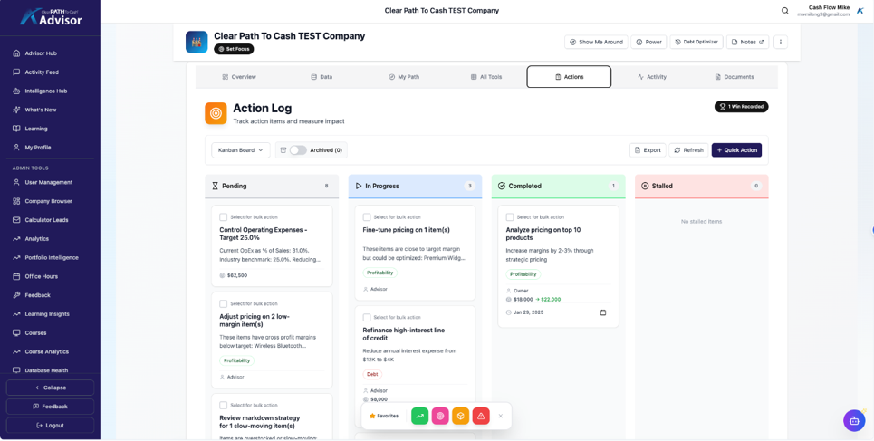Click calendar icon on Analyze pricing card
Screen dimensions: 874x441
pos(602,312)
